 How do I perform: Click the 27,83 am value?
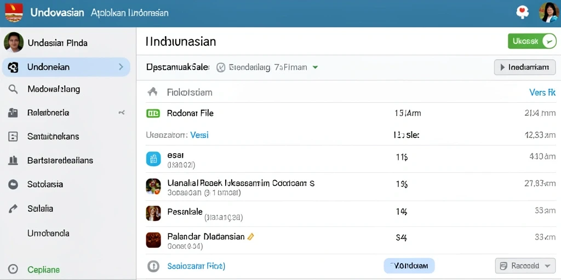540,184
